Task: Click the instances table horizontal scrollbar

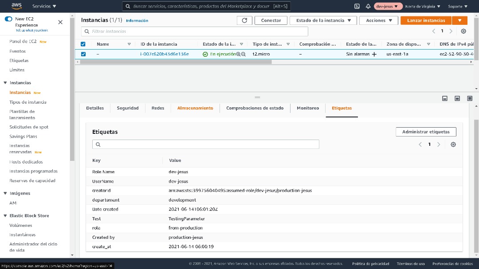Action: [x=176, y=62]
